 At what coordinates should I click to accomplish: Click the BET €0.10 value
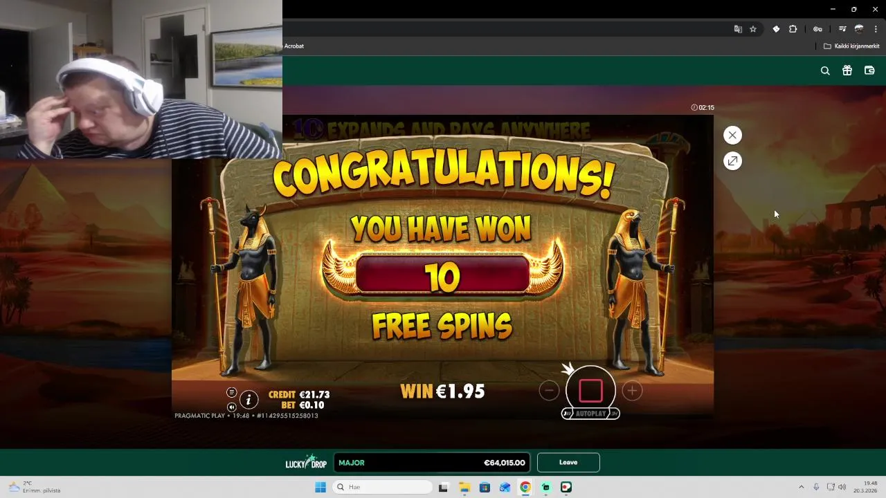[311, 405]
